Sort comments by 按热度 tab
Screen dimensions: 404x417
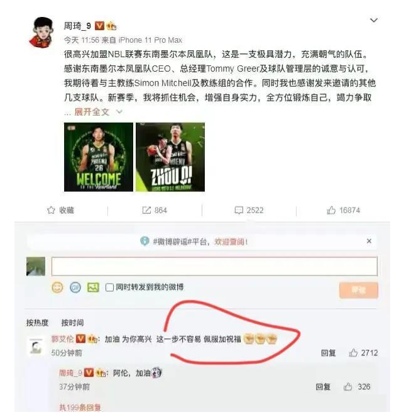37,323
